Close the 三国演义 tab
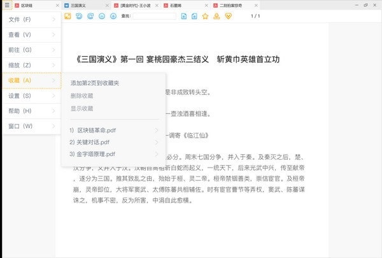The width and height of the screenshot is (382, 258). click(107, 5)
